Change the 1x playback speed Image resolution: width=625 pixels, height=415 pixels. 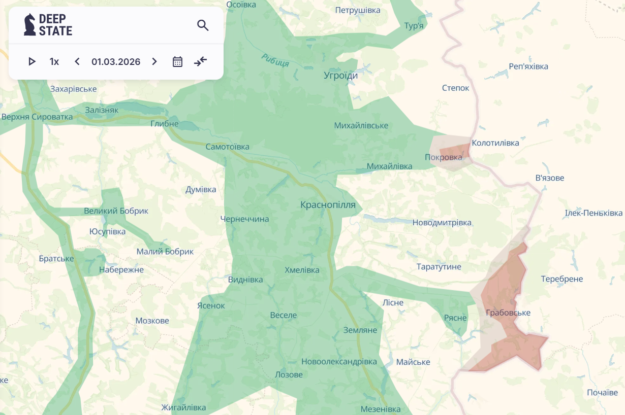[x=54, y=62]
